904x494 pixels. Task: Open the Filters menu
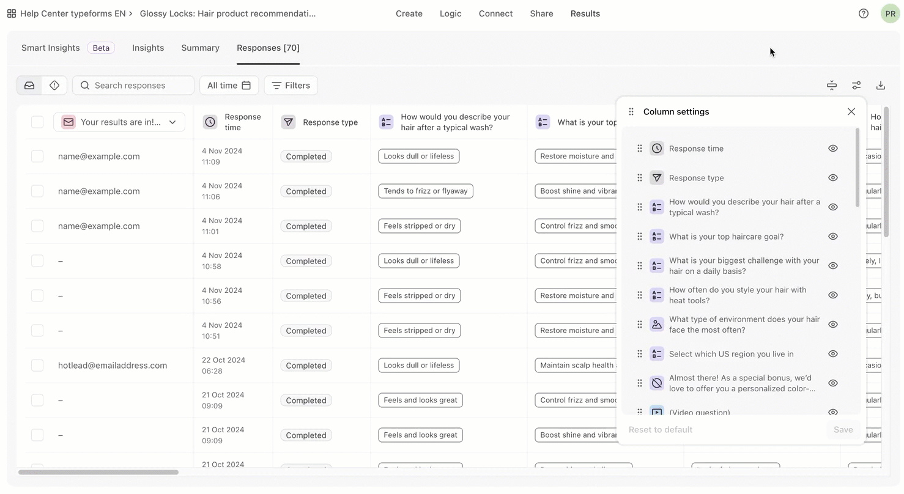(291, 86)
